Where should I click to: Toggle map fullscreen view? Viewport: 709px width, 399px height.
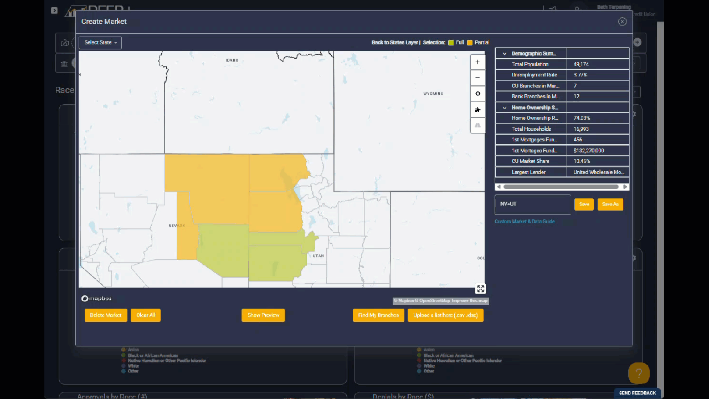(480, 289)
